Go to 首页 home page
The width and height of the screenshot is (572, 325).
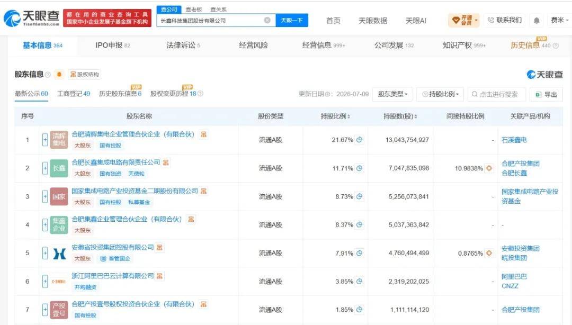(x=333, y=21)
